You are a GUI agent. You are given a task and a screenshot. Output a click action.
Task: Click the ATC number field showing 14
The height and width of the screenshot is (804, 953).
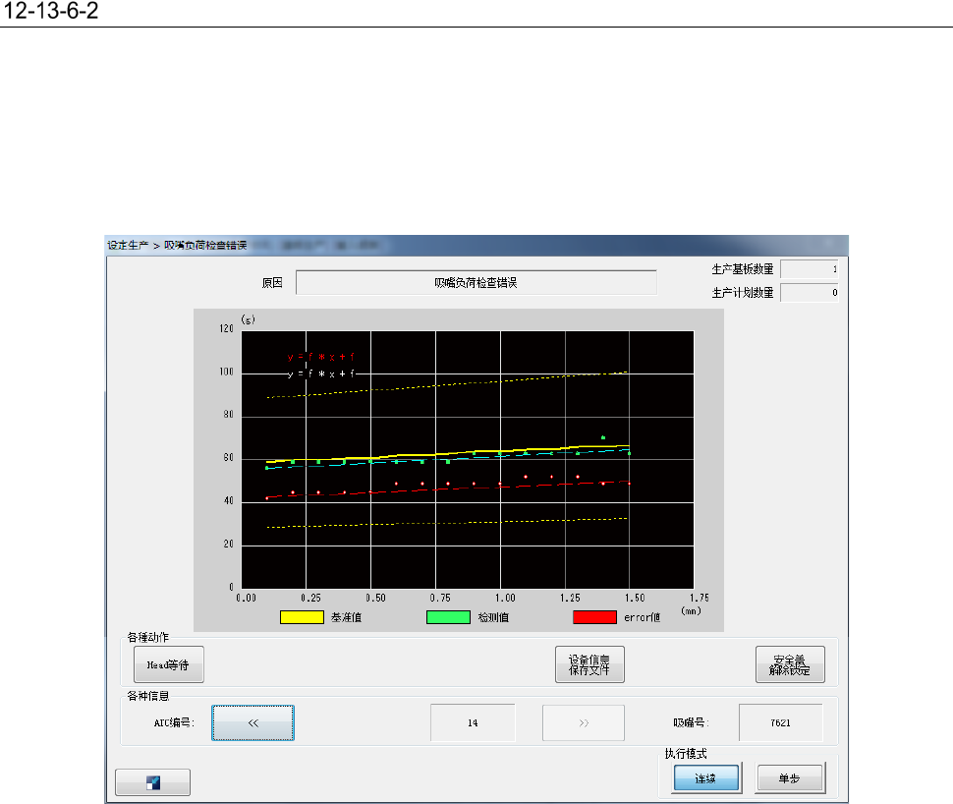click(473, 722)
